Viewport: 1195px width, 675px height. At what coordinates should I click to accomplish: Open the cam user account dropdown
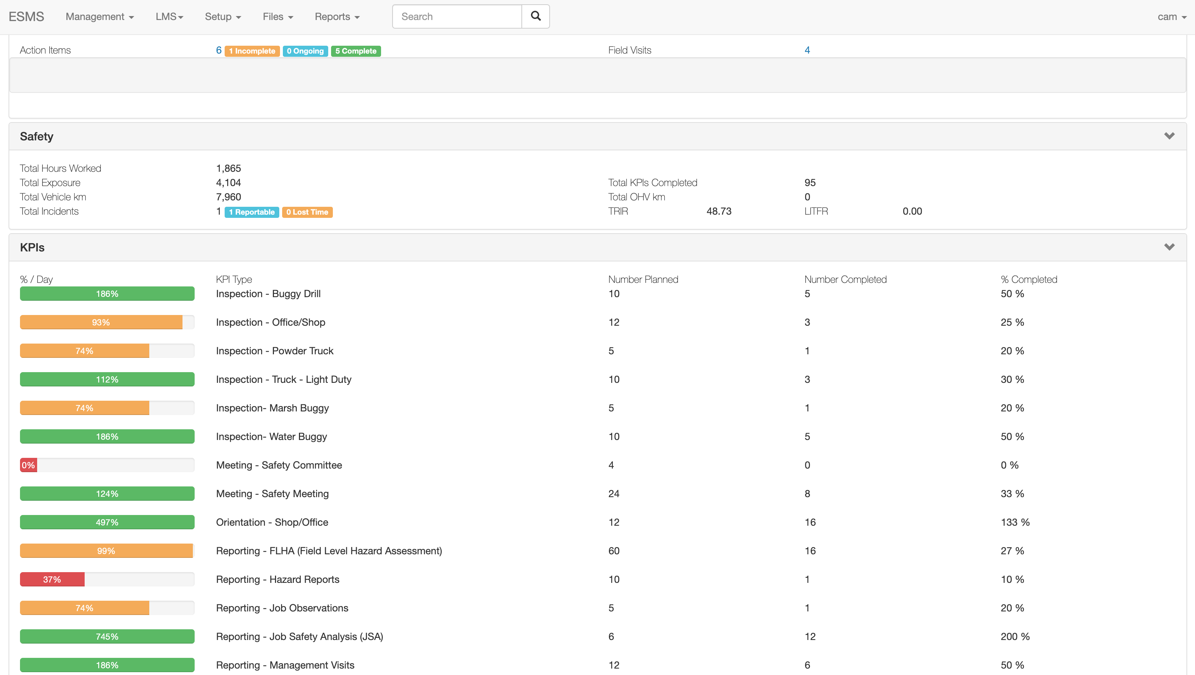pos(1171,17)
